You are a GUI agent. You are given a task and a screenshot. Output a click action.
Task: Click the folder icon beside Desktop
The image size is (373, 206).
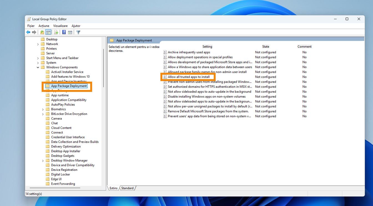[x=43, y=39]
